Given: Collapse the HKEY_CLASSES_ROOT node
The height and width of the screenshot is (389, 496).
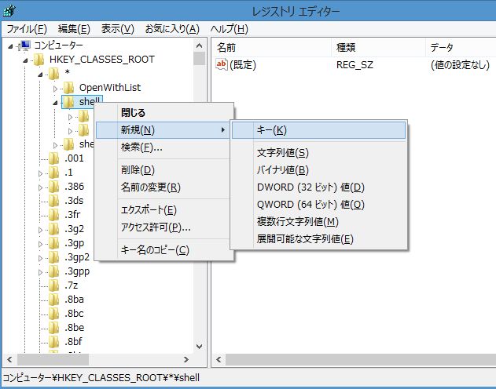Looking at the screenshot, I should click(x=27, y=60).
